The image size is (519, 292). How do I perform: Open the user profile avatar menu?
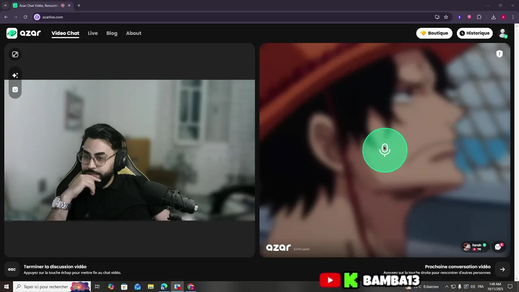pos(503,33)
